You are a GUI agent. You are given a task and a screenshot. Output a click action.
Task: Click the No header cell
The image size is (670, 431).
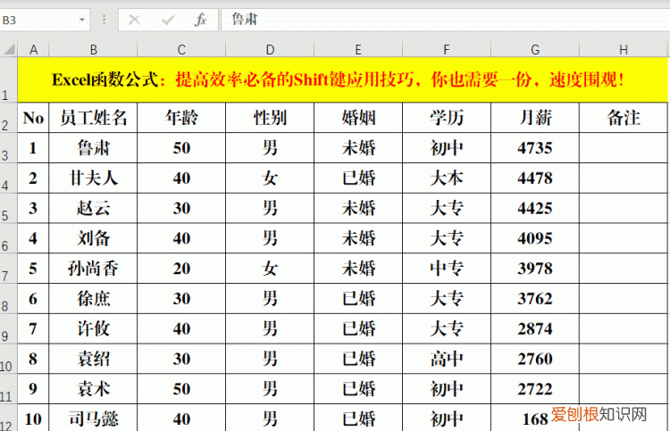33,118
